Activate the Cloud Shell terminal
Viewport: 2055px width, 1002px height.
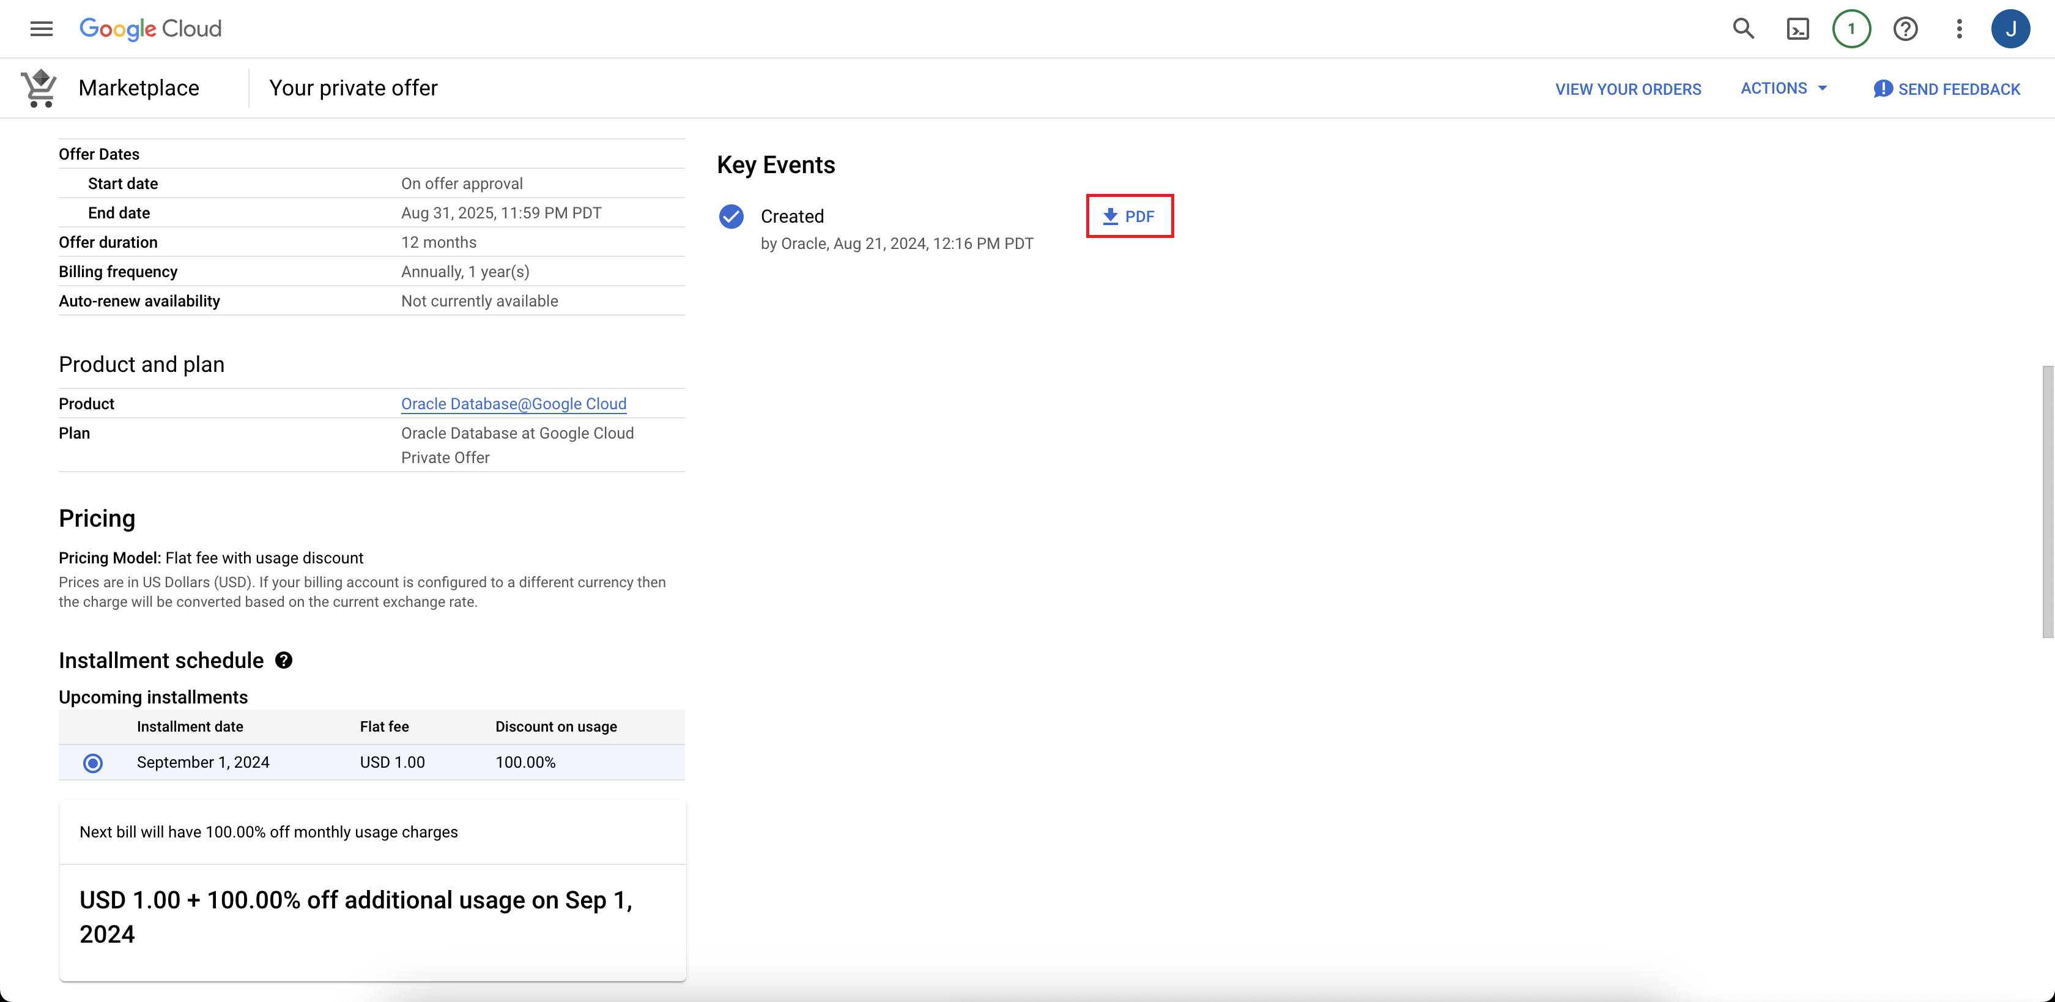(1798, 29)
